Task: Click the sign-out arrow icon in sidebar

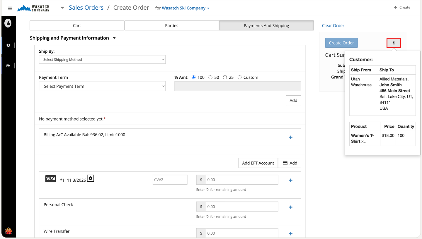Action: 8,66
